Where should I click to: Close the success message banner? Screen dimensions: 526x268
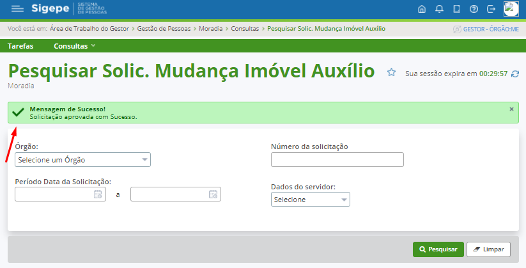tap(511, 109)
